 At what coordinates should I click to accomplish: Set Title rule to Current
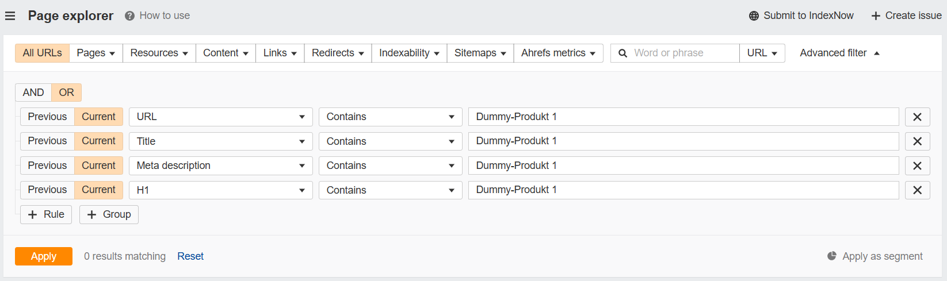(98, 141)
